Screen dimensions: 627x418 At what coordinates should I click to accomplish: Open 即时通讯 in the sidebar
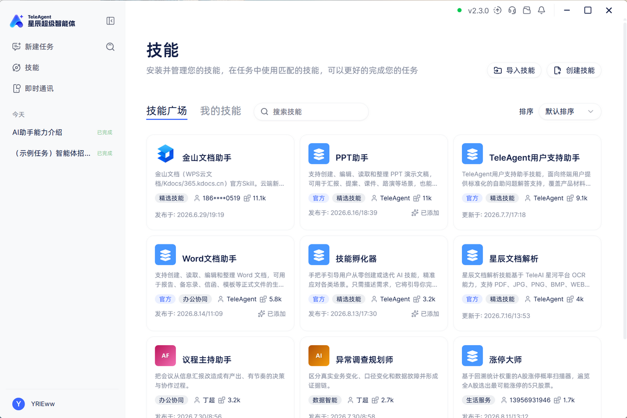pos(33,88)
